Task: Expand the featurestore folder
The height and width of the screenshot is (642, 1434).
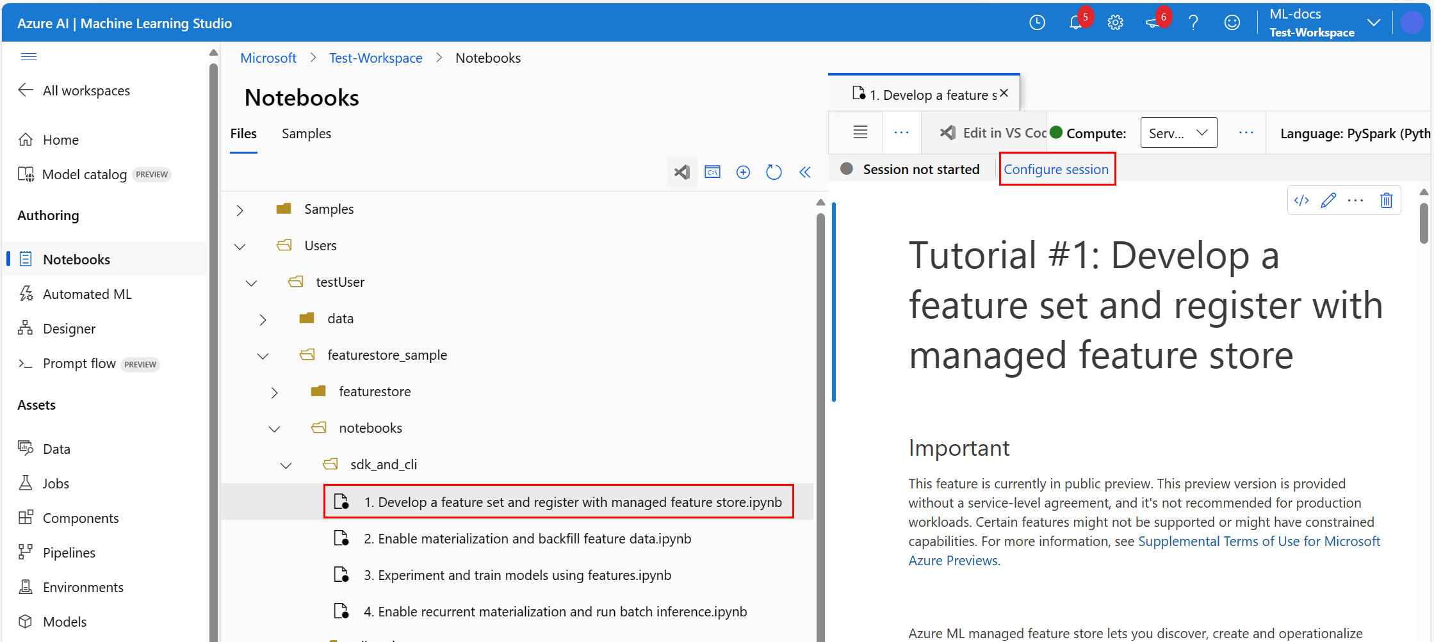Action: (274, 392)
